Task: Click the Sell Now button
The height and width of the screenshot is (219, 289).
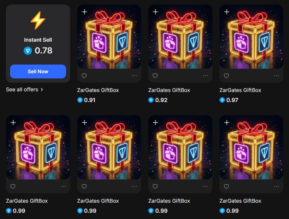Action: click(x=38, y=71)
